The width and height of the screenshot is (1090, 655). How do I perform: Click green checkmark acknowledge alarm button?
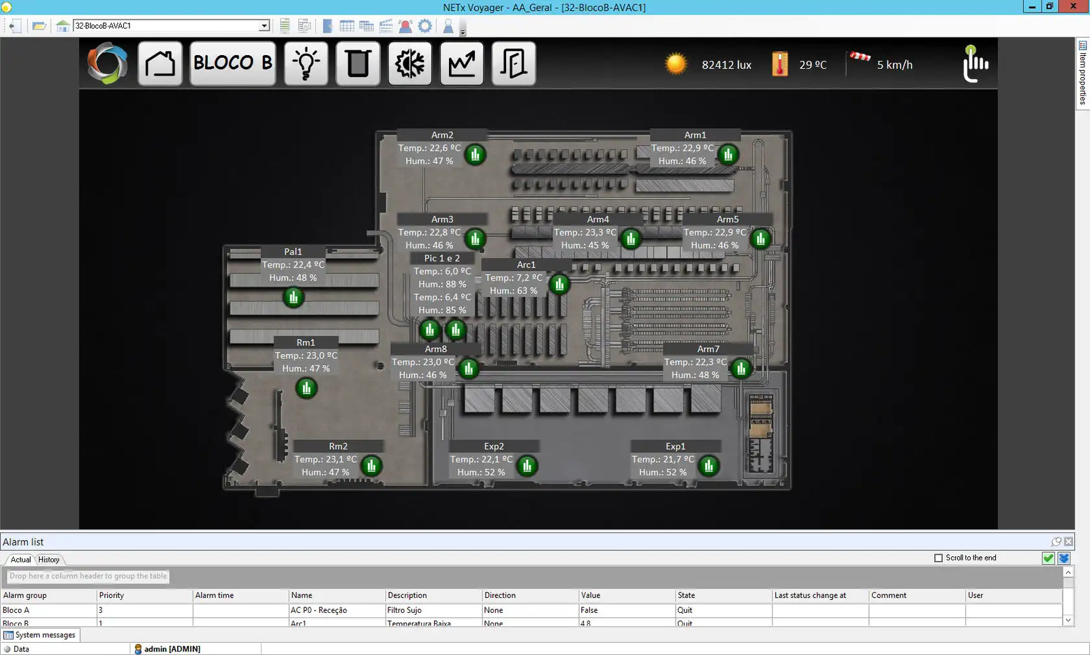1048,558
